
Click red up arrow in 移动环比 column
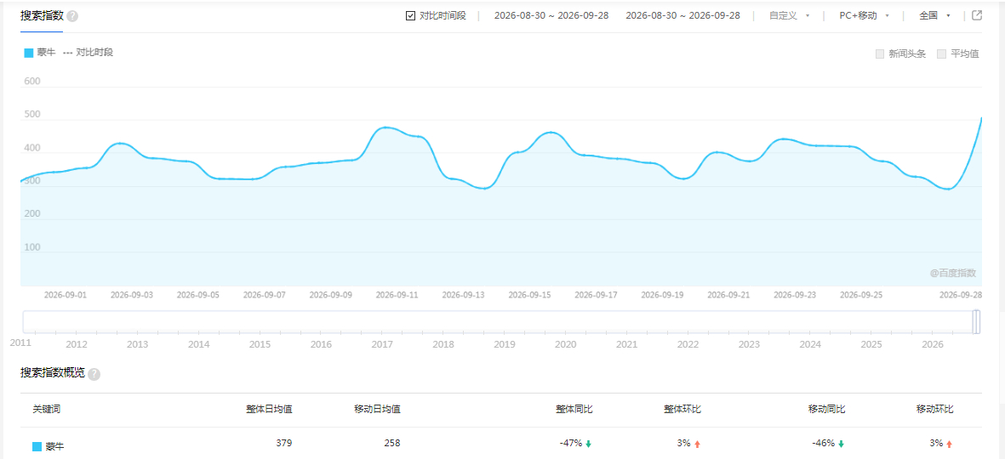[949, 443]
